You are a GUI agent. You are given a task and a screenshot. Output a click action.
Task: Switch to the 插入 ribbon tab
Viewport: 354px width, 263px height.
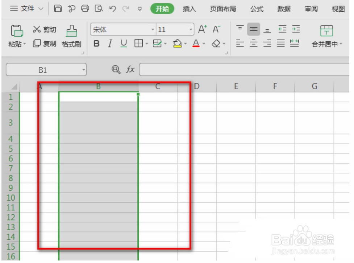(x=189, y=9)
